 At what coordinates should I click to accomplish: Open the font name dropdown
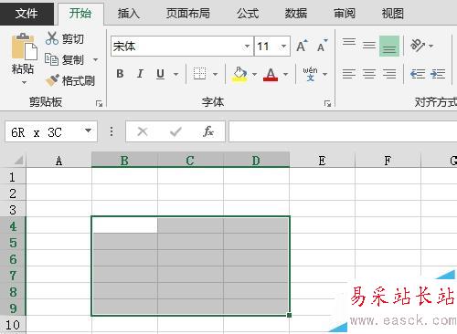pyautogui.click(x=247, y=47)
